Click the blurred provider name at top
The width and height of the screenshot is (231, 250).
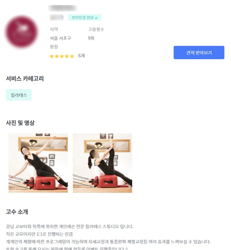(x=63, y=8)
